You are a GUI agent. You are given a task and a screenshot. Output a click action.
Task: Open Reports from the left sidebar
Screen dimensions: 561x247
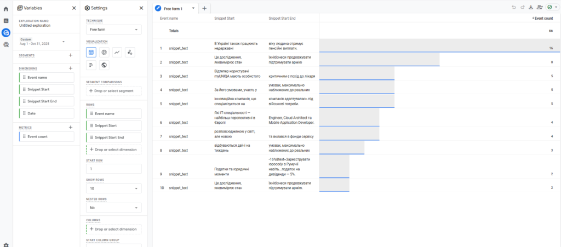tap(6, 21)
